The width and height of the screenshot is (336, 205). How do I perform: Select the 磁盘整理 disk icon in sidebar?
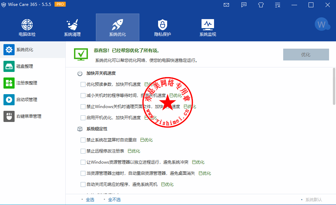point(9,66)
